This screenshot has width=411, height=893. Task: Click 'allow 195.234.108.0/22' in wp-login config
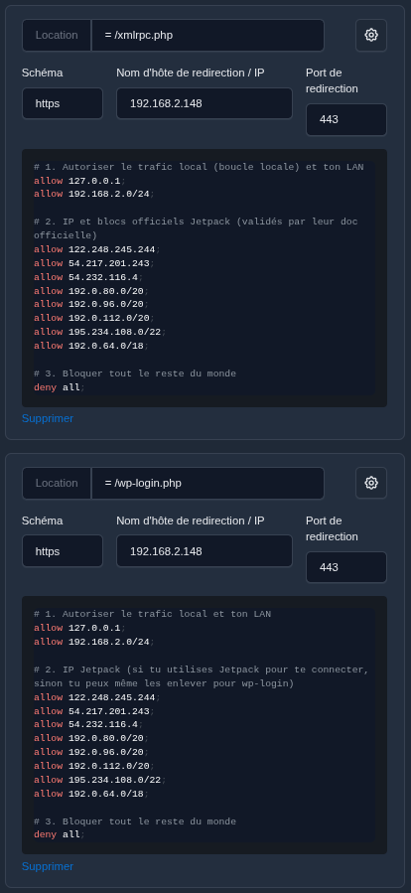(99, 780)
